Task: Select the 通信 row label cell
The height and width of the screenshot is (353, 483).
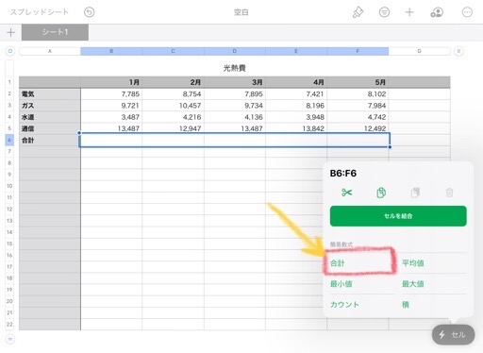Action: tap(50, 128)
